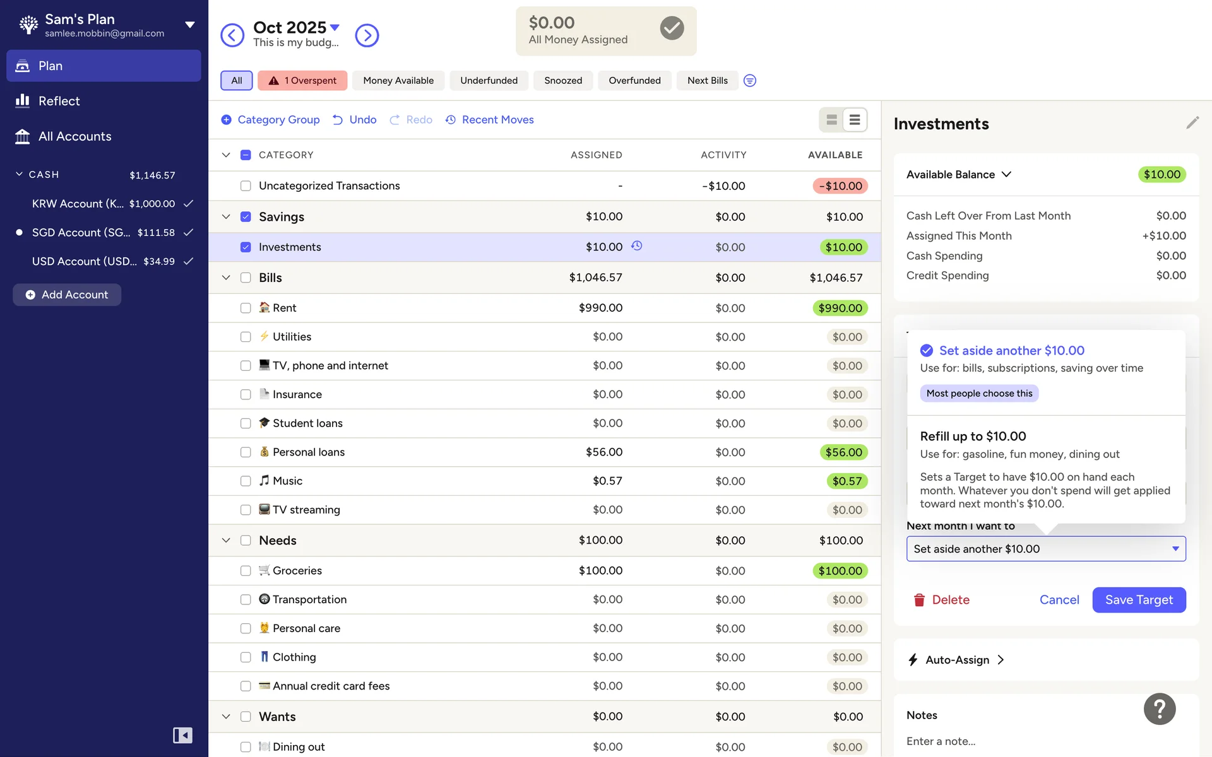
Task: Collapse the Bills category group
Action: click(226, 278)
